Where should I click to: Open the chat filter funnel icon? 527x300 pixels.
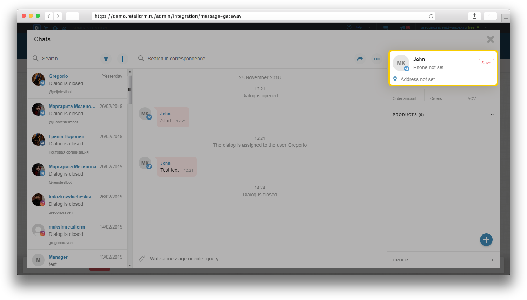tap(106, 59)
